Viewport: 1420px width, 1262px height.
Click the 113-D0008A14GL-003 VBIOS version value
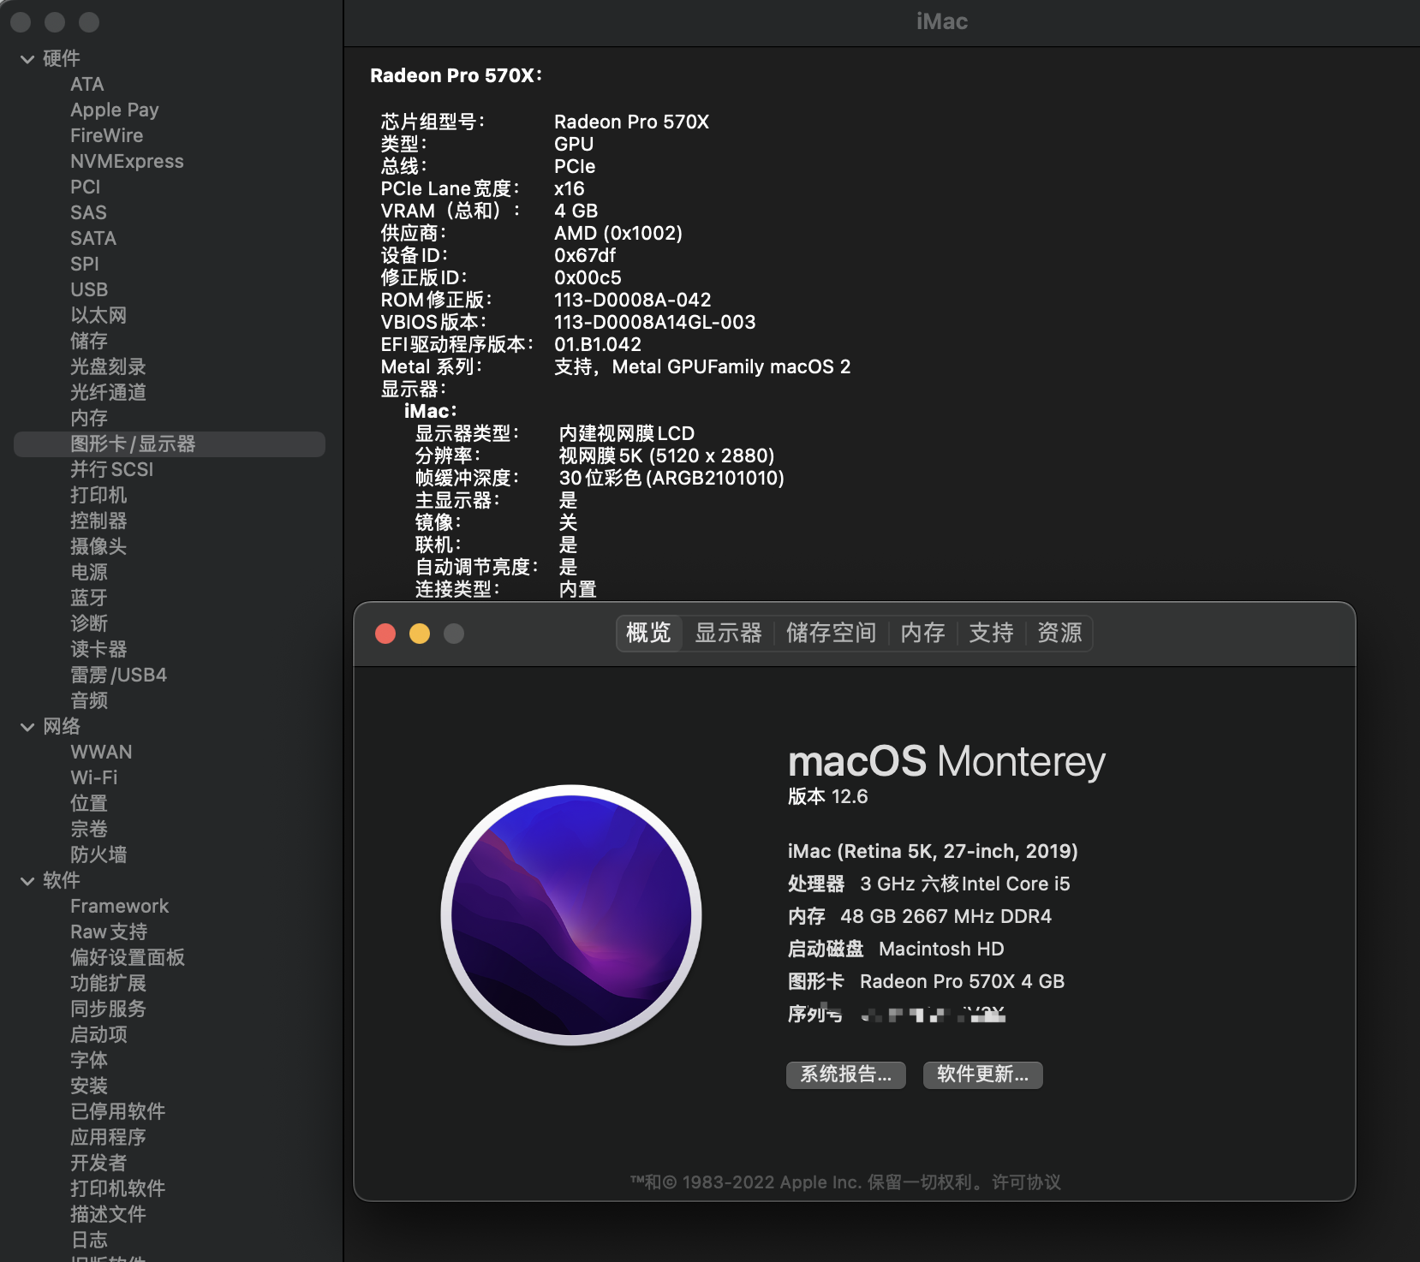pyautogui.click(x=655, y=323)
